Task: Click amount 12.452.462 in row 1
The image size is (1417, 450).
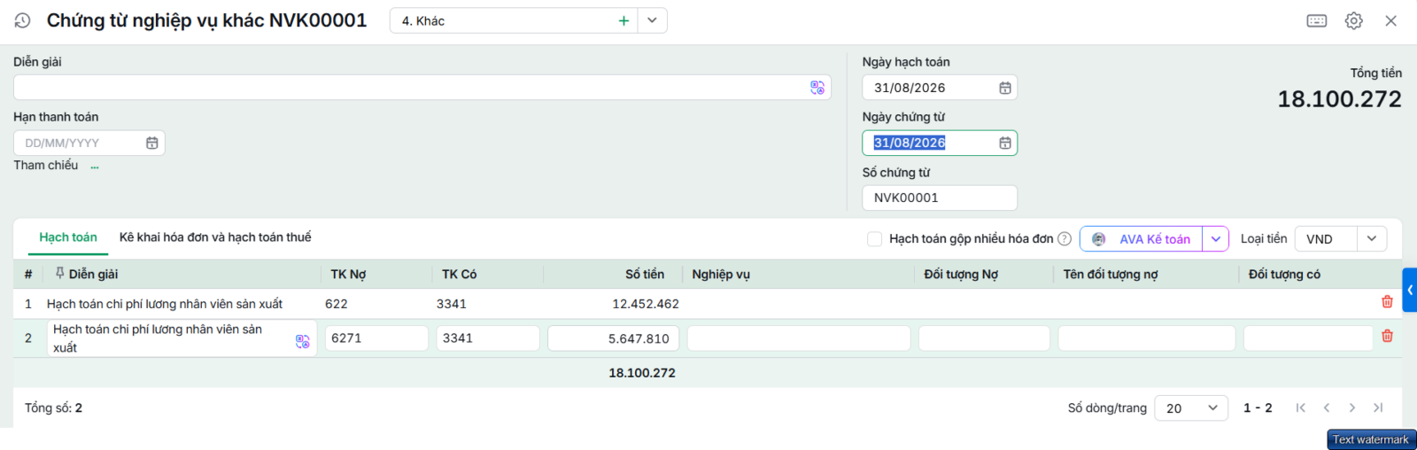Action: [x=646, y=304]
